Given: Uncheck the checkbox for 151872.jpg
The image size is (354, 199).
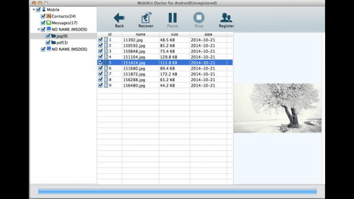Looking at the screenshot, I should pos(101,74).
